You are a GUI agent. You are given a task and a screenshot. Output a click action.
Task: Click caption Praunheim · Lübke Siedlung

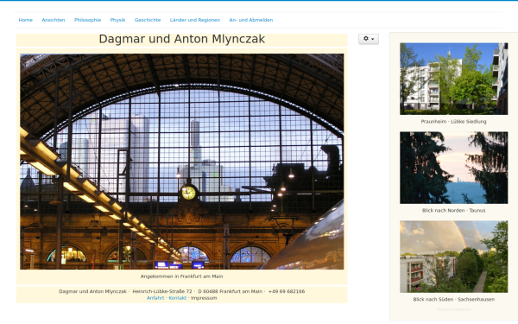coord(453,122)
